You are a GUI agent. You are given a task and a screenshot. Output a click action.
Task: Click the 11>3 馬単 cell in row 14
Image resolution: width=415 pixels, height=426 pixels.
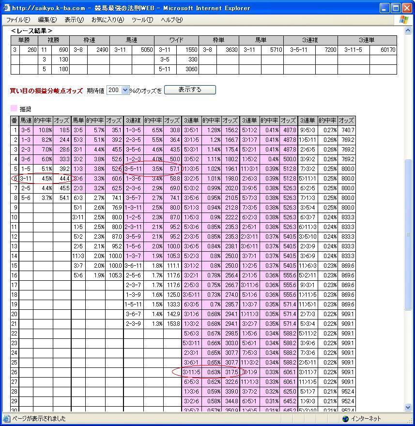pos(78,256)
